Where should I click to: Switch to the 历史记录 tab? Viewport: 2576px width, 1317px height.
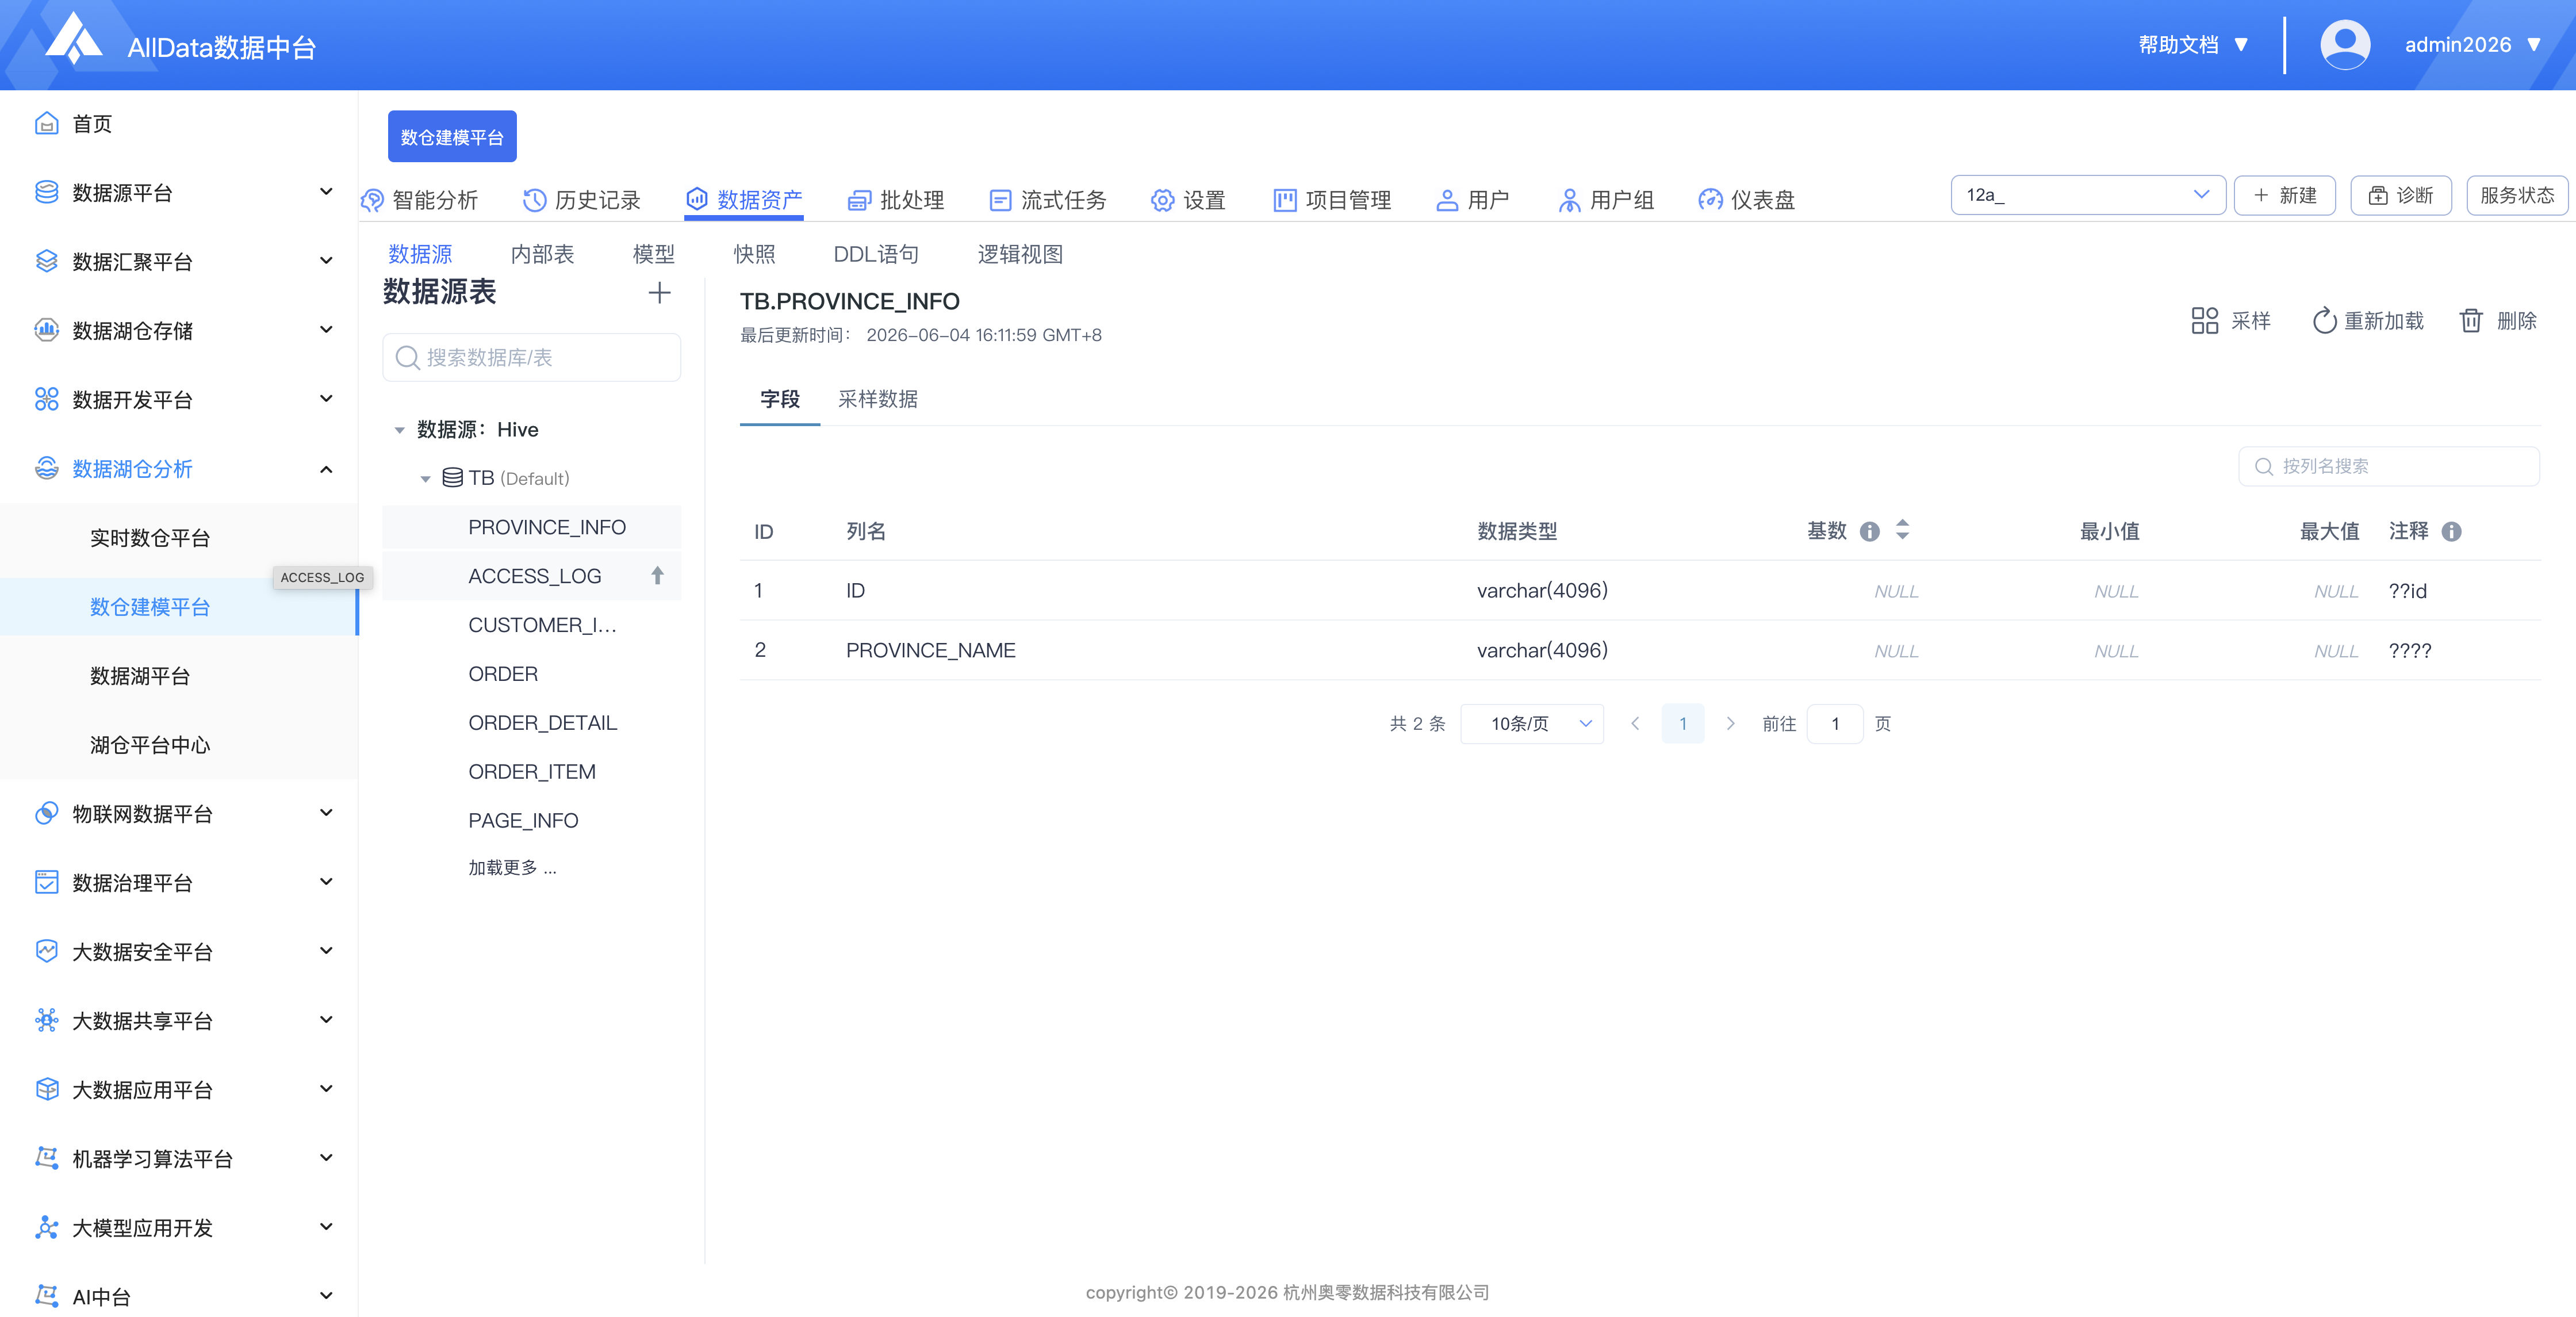pyautogui.click(x=581, y=200)
